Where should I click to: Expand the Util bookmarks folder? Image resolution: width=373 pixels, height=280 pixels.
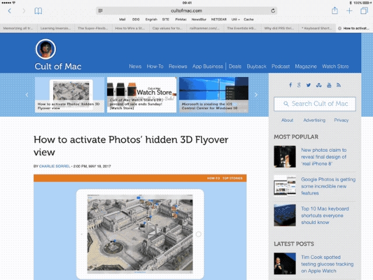(235, 19)
